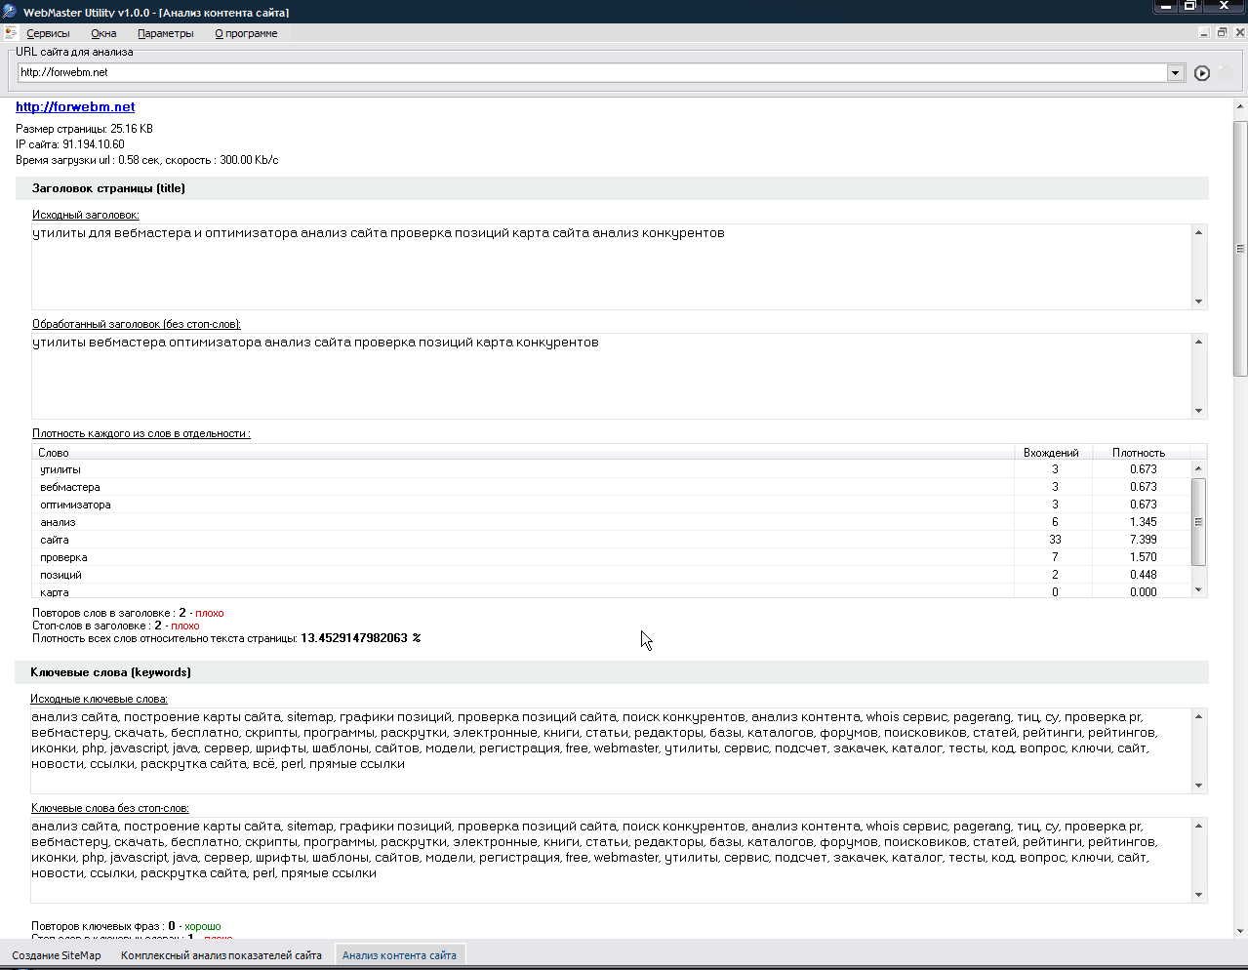Click into the URL input field
Viewport: 1248px width, 970px height.
click(585, 73)
